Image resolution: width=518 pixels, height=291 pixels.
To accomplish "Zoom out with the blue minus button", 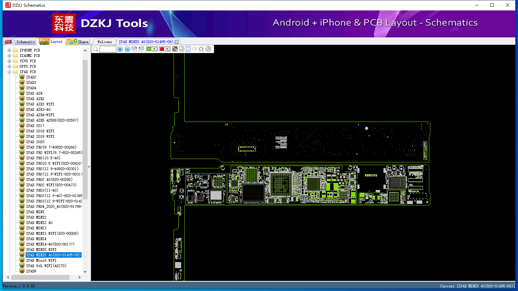I will (x=127, y=49).
